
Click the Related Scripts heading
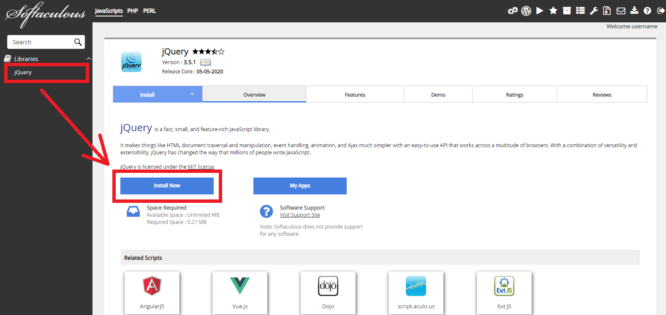[143, 258]
